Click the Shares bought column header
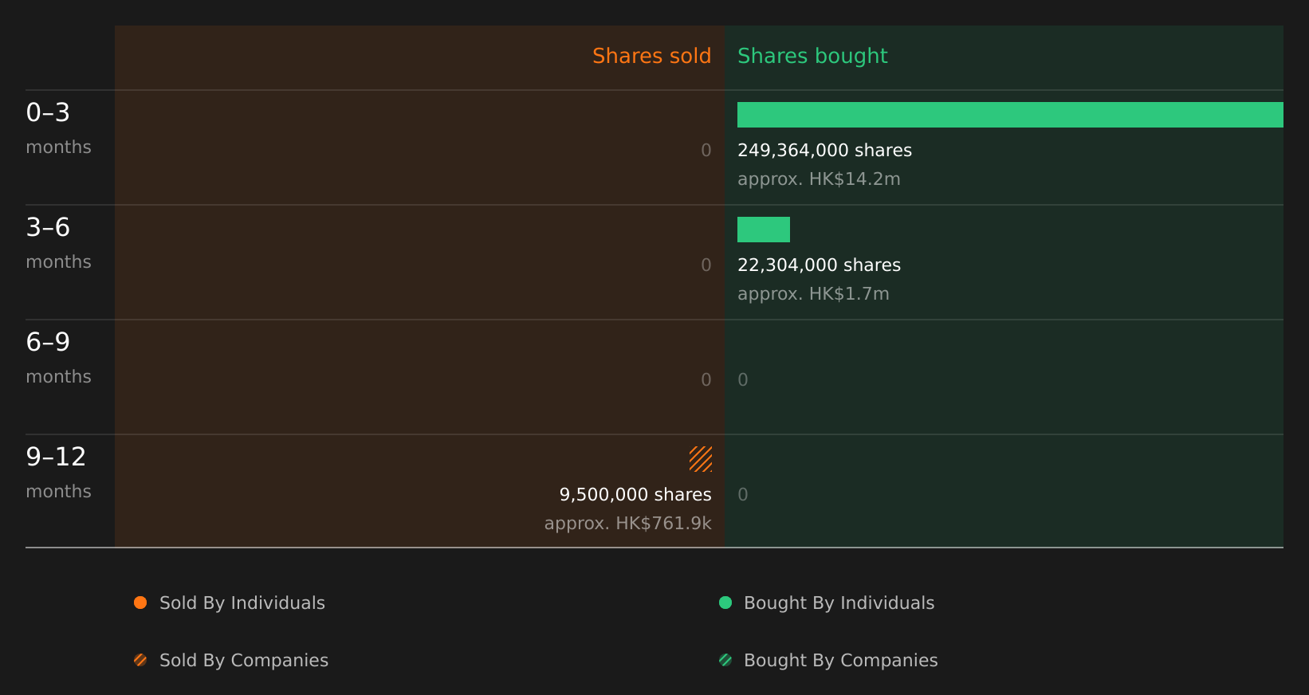 812,57
